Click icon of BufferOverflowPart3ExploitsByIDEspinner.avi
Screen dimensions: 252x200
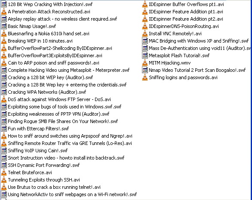[4, 55]
